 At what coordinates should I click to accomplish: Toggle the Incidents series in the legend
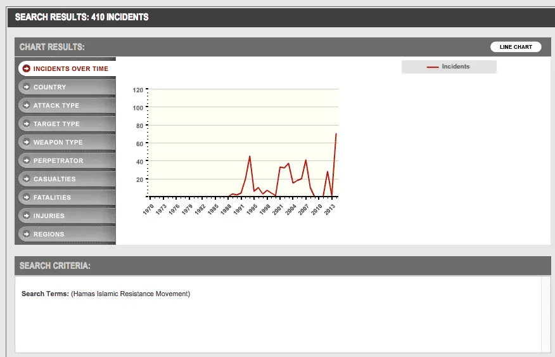(x=456, y=67)
